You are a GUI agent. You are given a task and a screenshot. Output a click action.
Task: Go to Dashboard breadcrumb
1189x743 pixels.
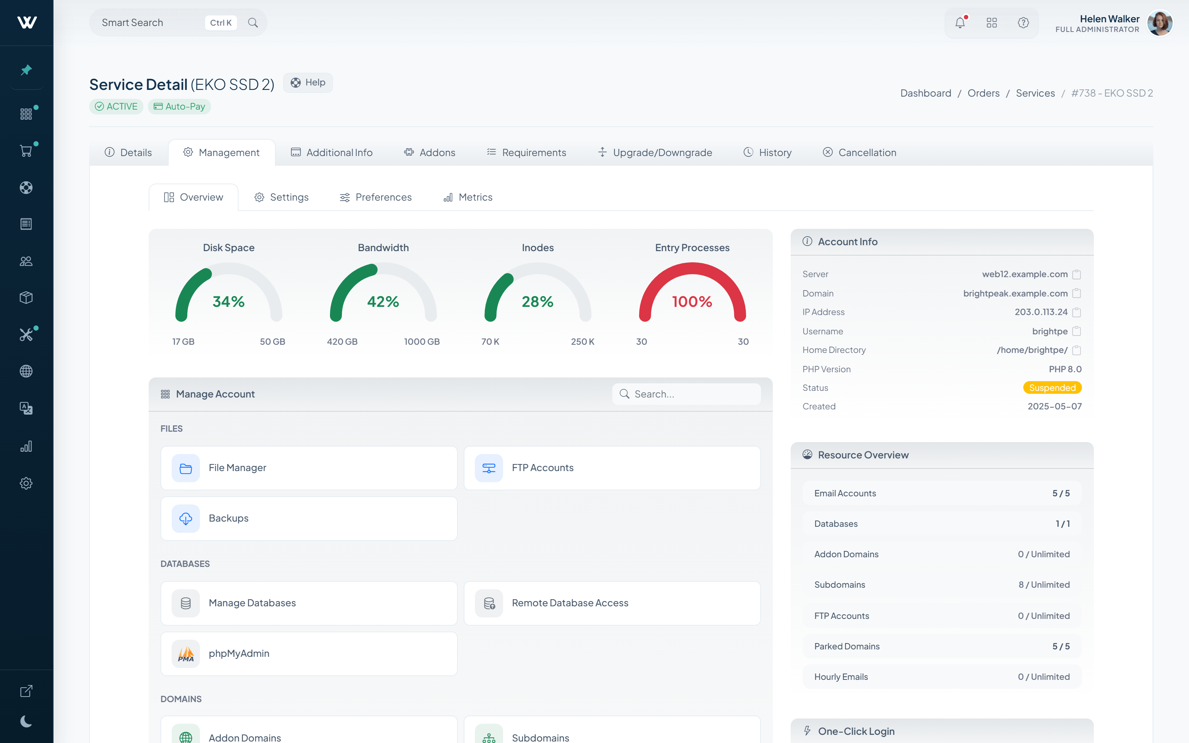click(926, 93)
